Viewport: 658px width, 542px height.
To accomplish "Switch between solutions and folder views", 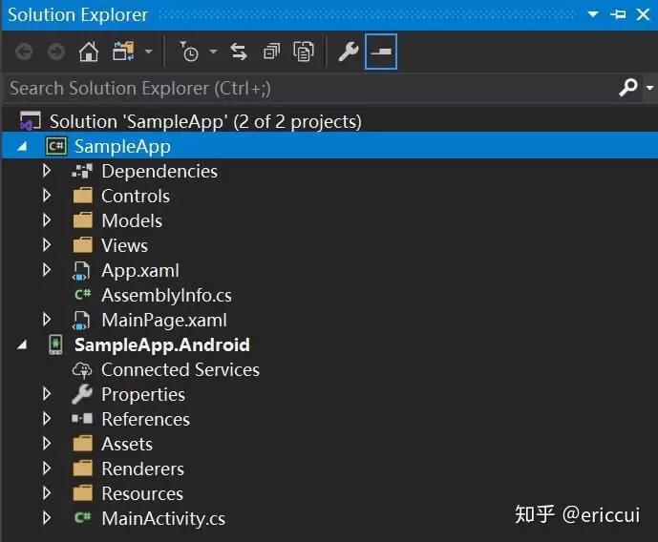I will click(x=123, y=52).
